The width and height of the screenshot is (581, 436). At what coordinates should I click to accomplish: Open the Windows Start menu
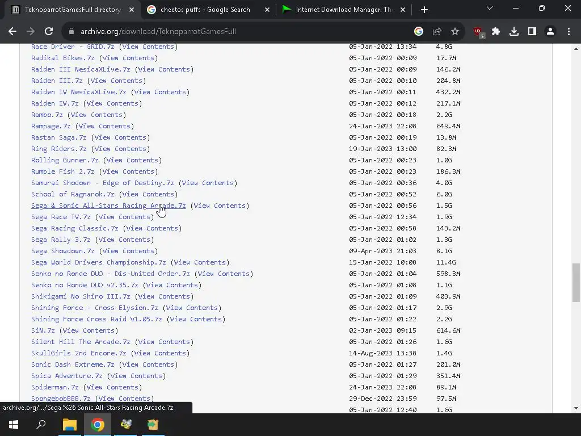pos(14,425)
